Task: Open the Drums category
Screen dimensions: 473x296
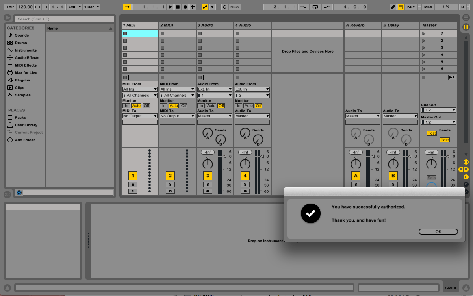Action: 21,43
